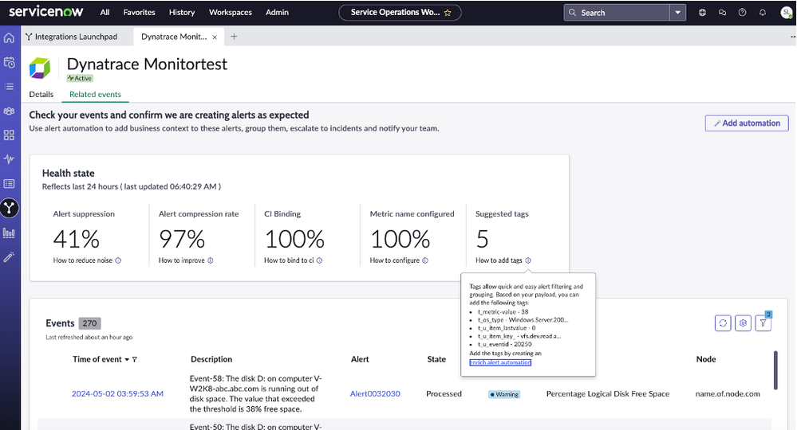
Task: Open the Workspaces menu
Action: [x=230, y=13]
